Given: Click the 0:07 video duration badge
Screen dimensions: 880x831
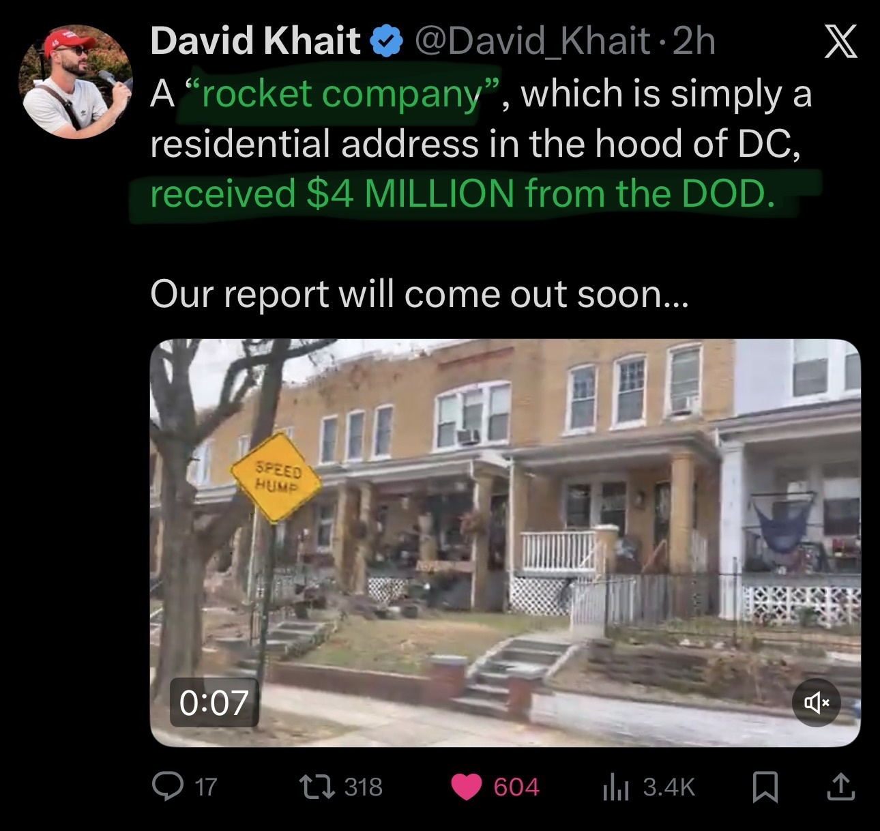Looking at the screenshot, I should point(214,703).
